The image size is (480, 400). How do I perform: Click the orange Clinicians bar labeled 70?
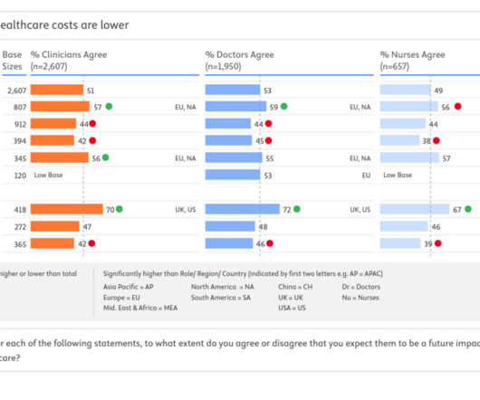(x=67, y=209)
